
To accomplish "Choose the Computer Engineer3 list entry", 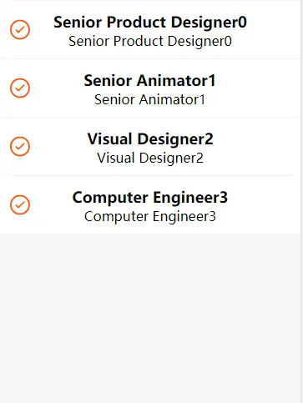I will click(150, 204).
